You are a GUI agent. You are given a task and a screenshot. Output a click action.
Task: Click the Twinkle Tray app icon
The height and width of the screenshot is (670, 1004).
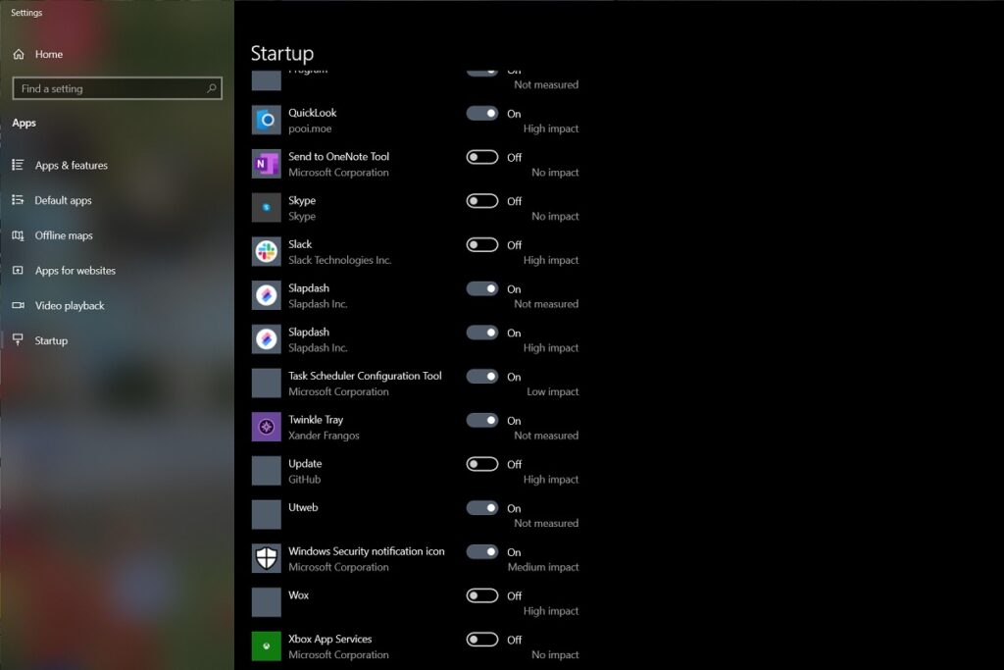267,428
